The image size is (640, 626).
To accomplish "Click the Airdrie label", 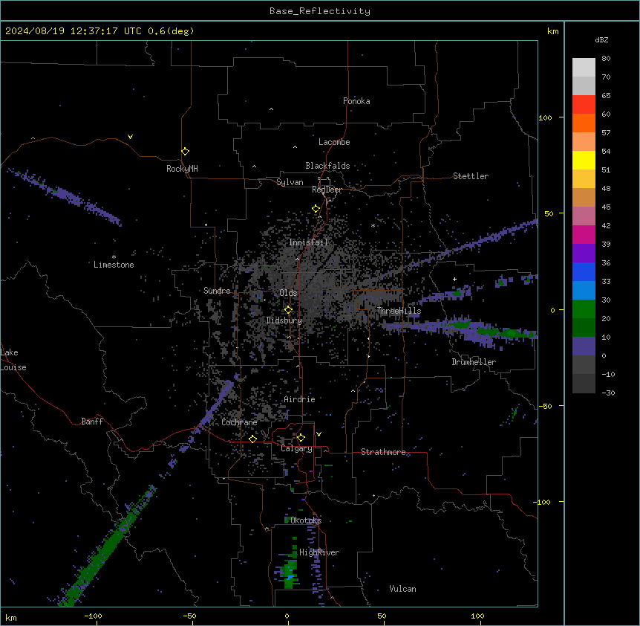I will [x=299, y=399].
